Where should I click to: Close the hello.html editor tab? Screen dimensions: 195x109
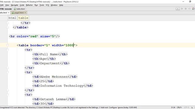[9, 13]
